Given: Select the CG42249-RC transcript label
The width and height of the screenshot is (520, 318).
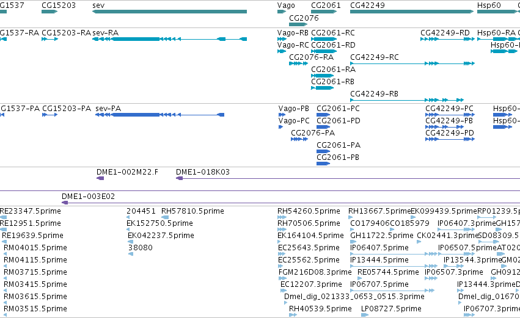Looking at the screenshot, I should pyautogui.click(x=375, y=57).
